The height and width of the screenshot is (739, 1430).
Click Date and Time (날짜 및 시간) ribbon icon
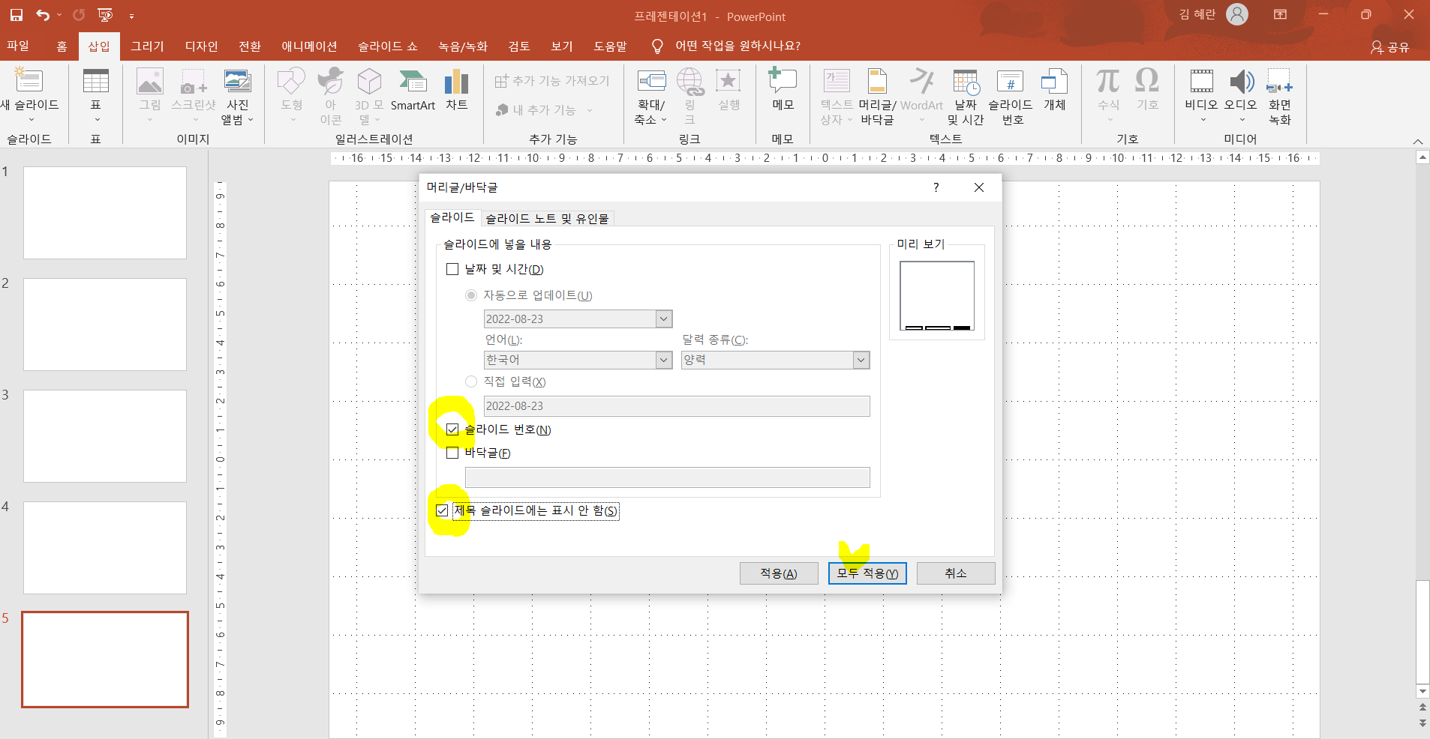966,96
